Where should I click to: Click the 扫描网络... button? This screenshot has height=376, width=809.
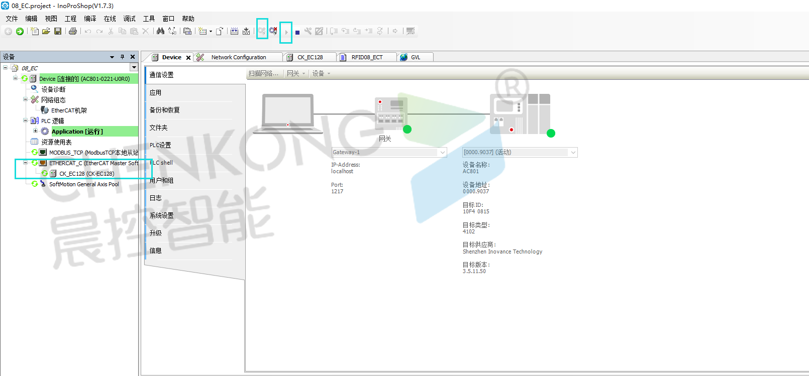(x=263, y=73)
